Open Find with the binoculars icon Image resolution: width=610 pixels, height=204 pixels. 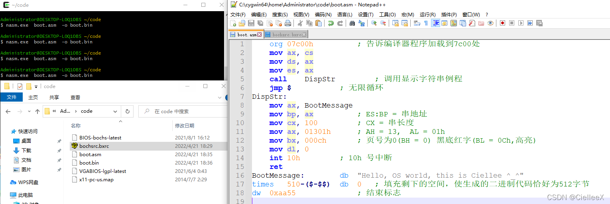tap(352, 23)
